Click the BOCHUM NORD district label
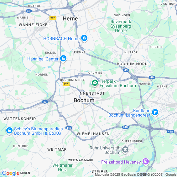 (x=132, y=64)
